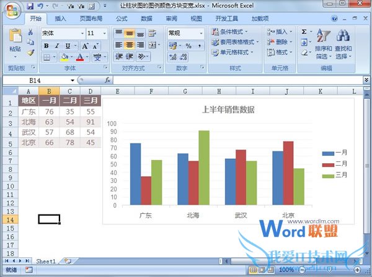Activate the Format Painter brush

pos(30,53)
